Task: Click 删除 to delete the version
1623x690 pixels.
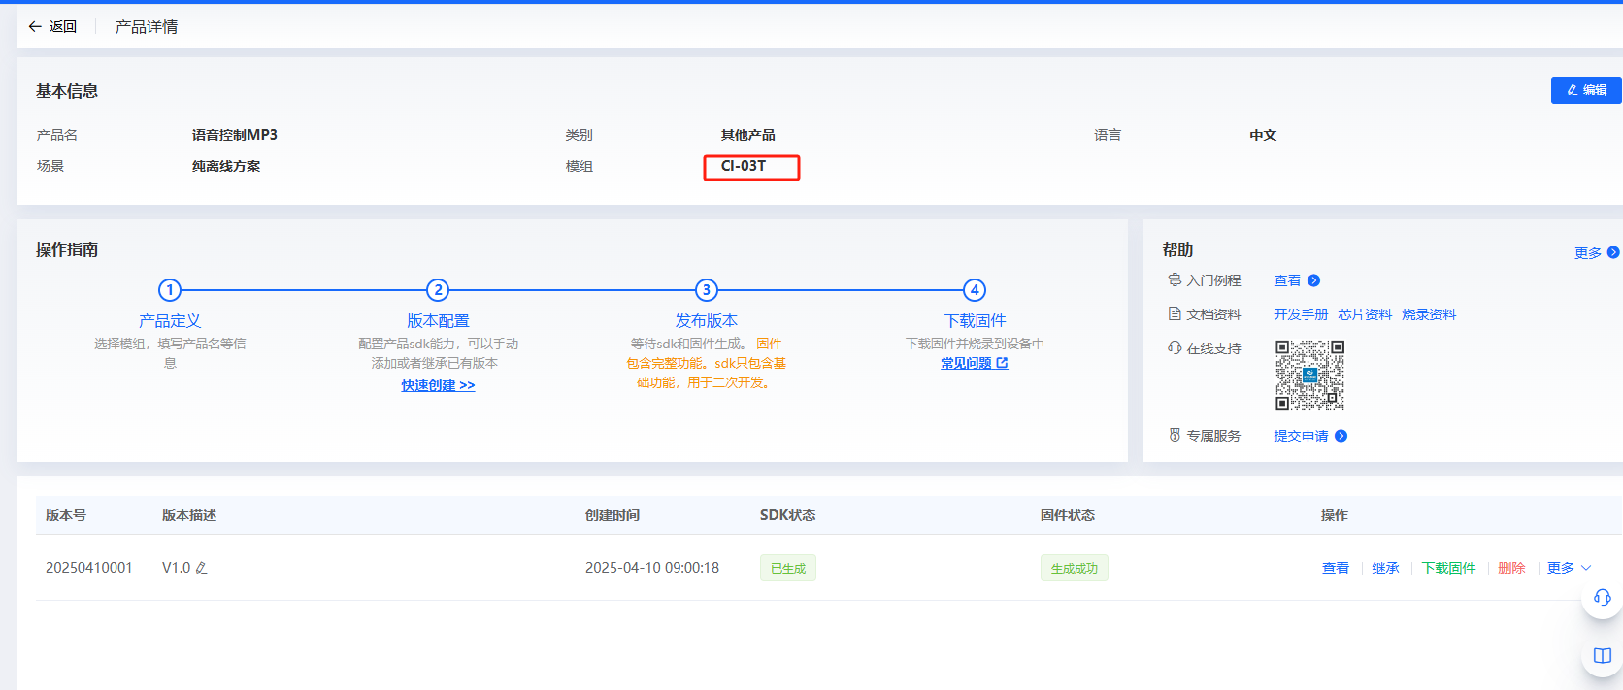Action: 1511,568
